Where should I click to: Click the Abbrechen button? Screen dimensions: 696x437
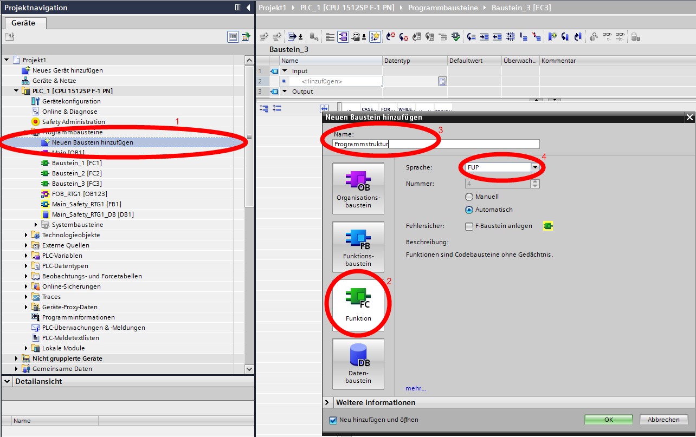663,420
